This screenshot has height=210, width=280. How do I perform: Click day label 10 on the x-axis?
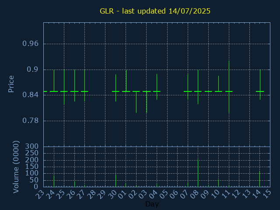(x=215, y=194)
